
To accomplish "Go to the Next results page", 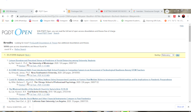I will (x=28, y=55).
